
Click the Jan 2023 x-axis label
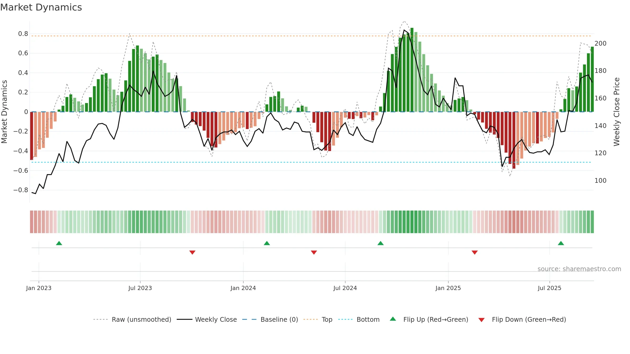tap(39, 288)
